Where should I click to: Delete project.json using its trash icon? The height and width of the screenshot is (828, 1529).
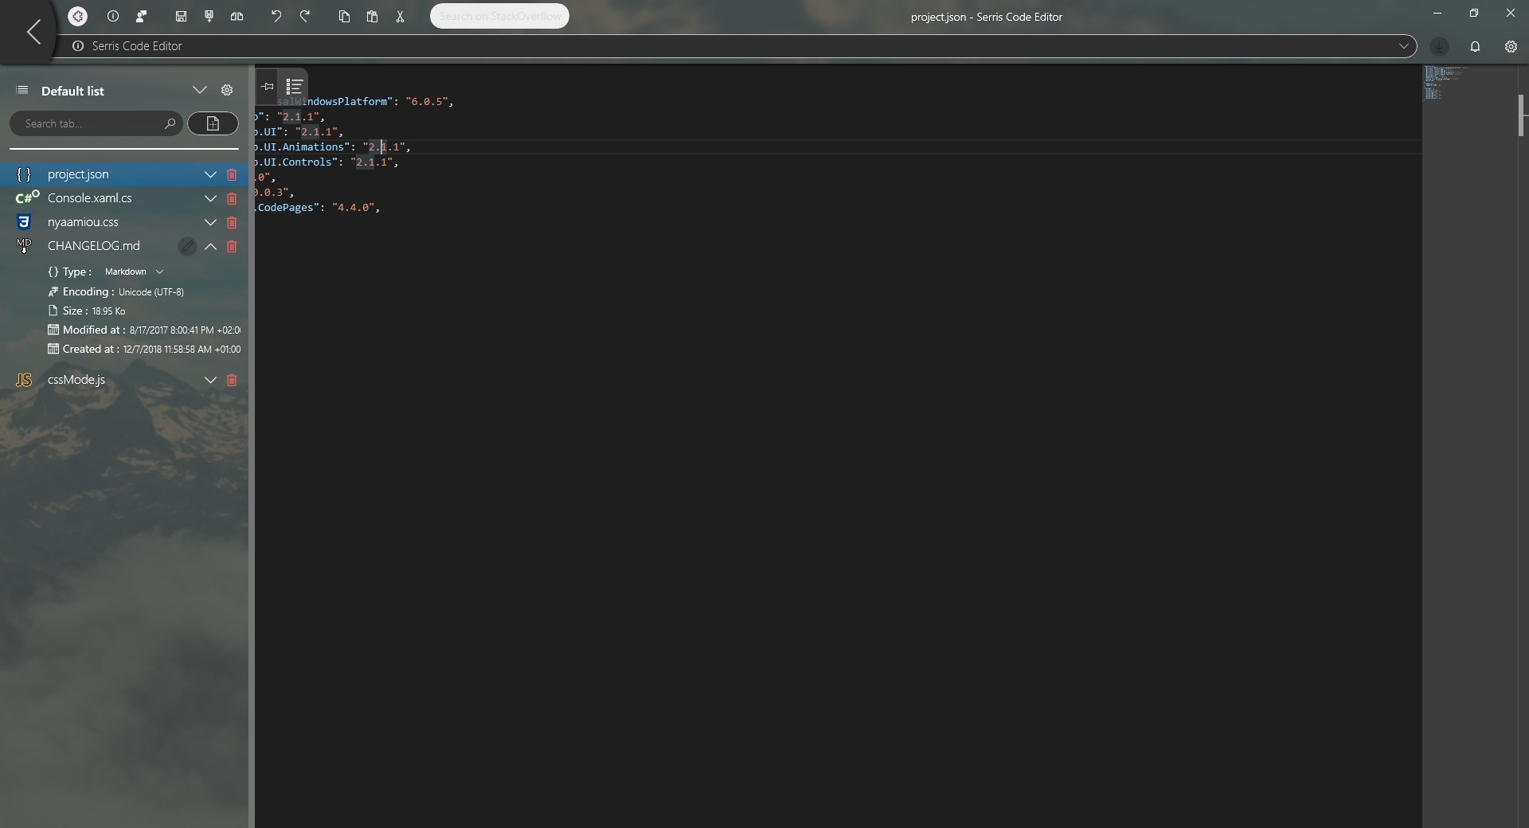coord(232,174)
